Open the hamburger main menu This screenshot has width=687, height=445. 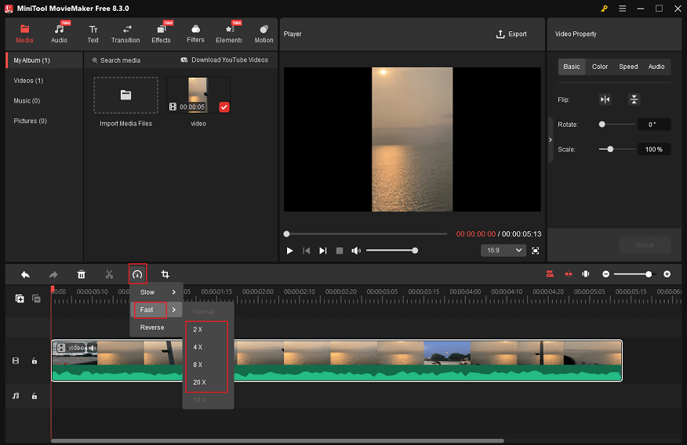622,9
